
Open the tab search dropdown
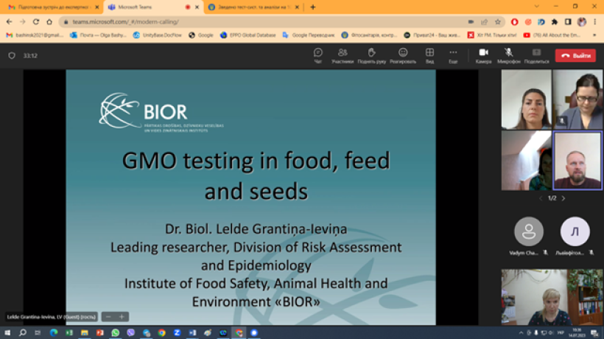pyautogui.click(x=536, y=7)
